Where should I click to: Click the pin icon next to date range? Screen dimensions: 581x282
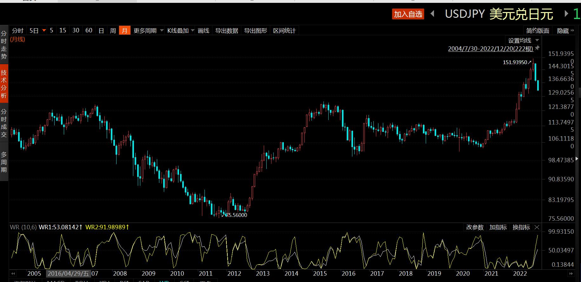click(537, 48)
